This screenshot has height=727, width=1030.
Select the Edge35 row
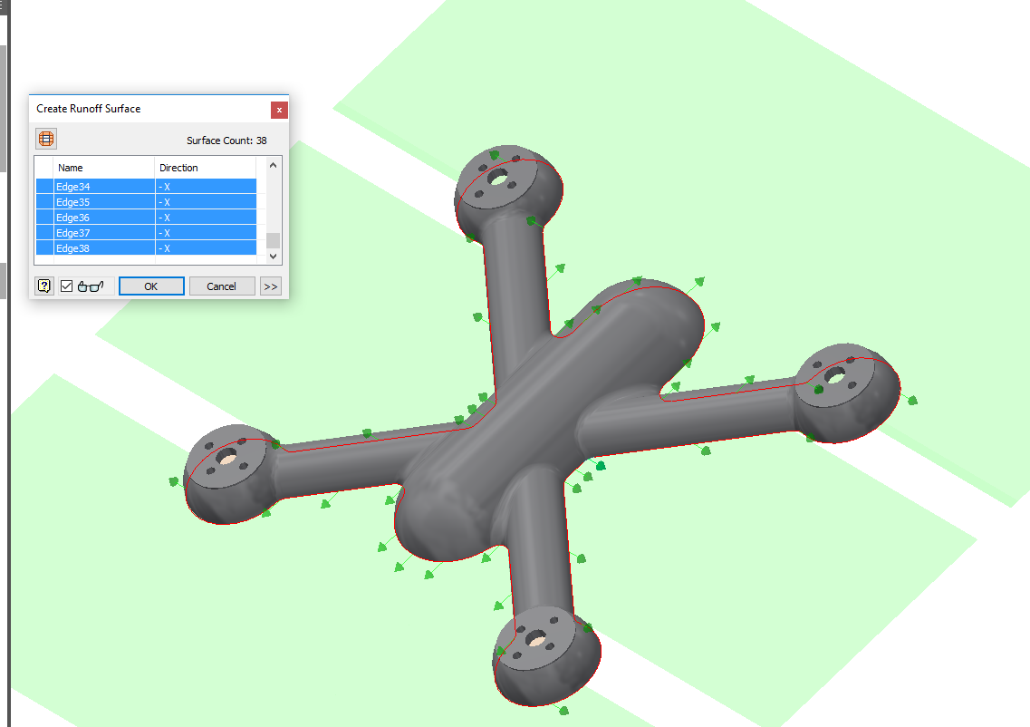(146, 202)
